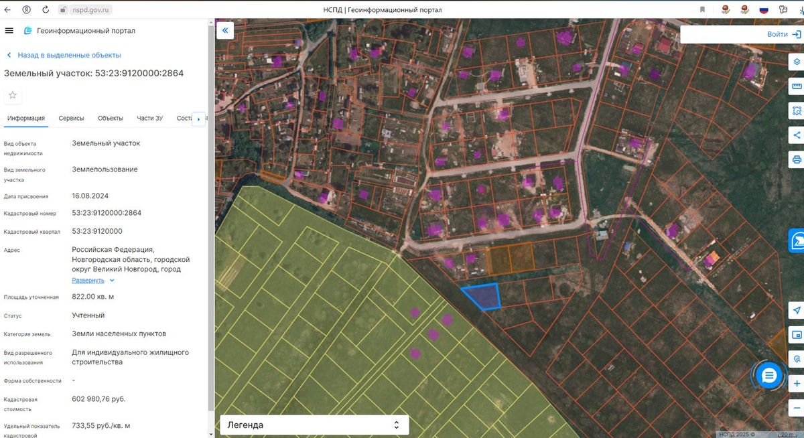Image resolution: width=804 pixels, height=438 pixels.
Task: Add parcel to favorites with star icon
Action: pyautogui.click(x=12, y=95)
